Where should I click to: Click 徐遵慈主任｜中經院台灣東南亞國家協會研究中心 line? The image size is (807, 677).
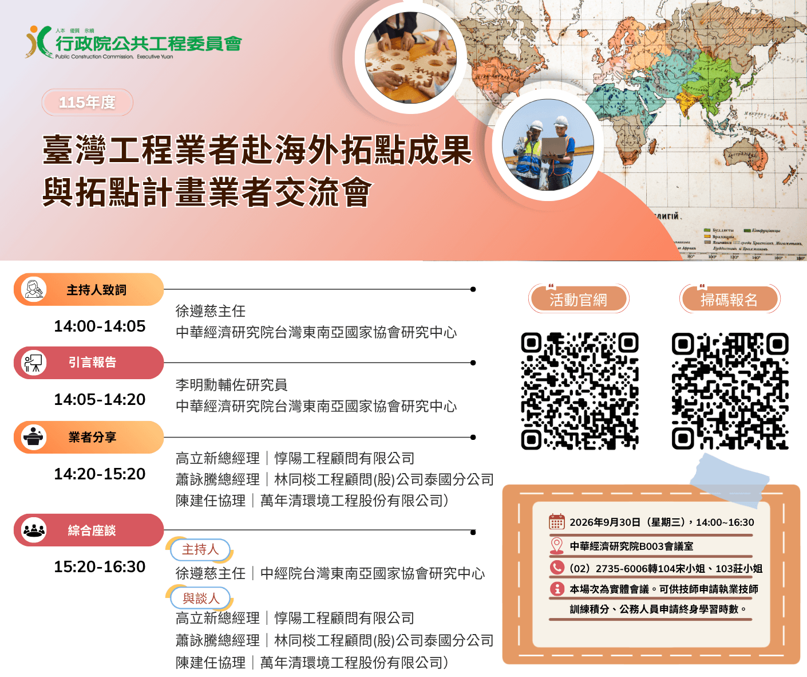point(330,573)
